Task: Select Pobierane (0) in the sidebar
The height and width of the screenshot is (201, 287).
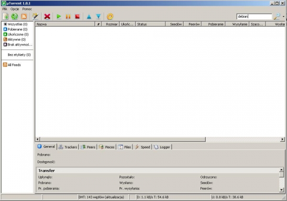Action: coord(17,29)
